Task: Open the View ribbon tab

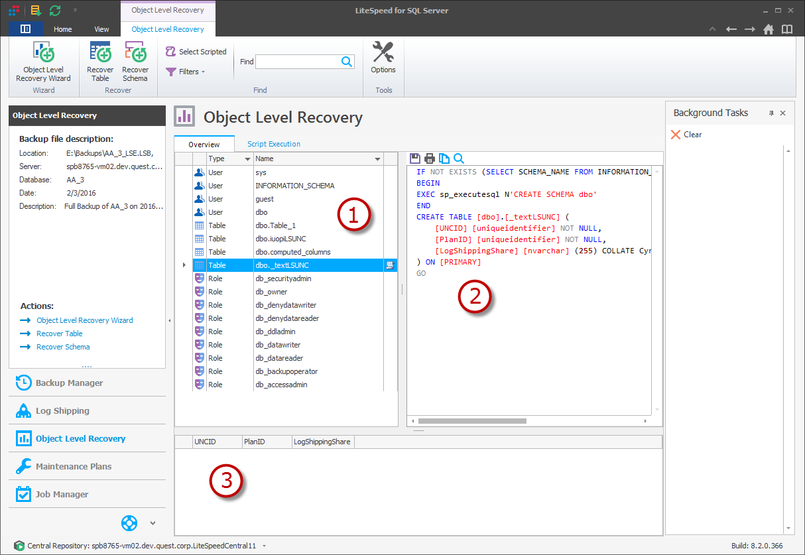Action: coord(101,29)
